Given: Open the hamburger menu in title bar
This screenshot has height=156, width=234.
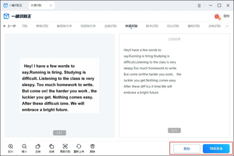Looking at the screenshot, I should tap(199, 6).
